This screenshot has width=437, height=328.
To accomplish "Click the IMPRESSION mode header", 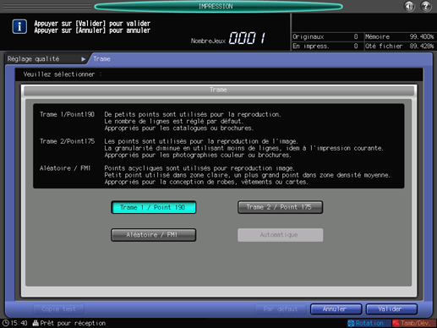I will 218,7.
